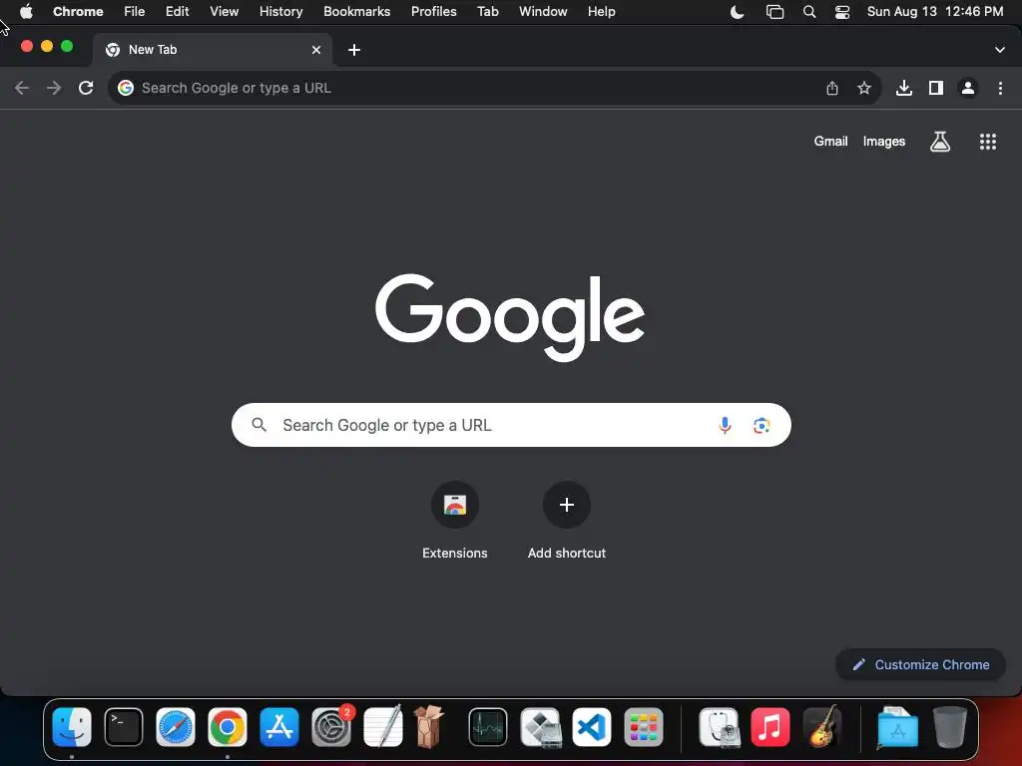The height and width of the screenshot is (766, 1022).
Task: Open the Edit menu
Action: [178, 12]
